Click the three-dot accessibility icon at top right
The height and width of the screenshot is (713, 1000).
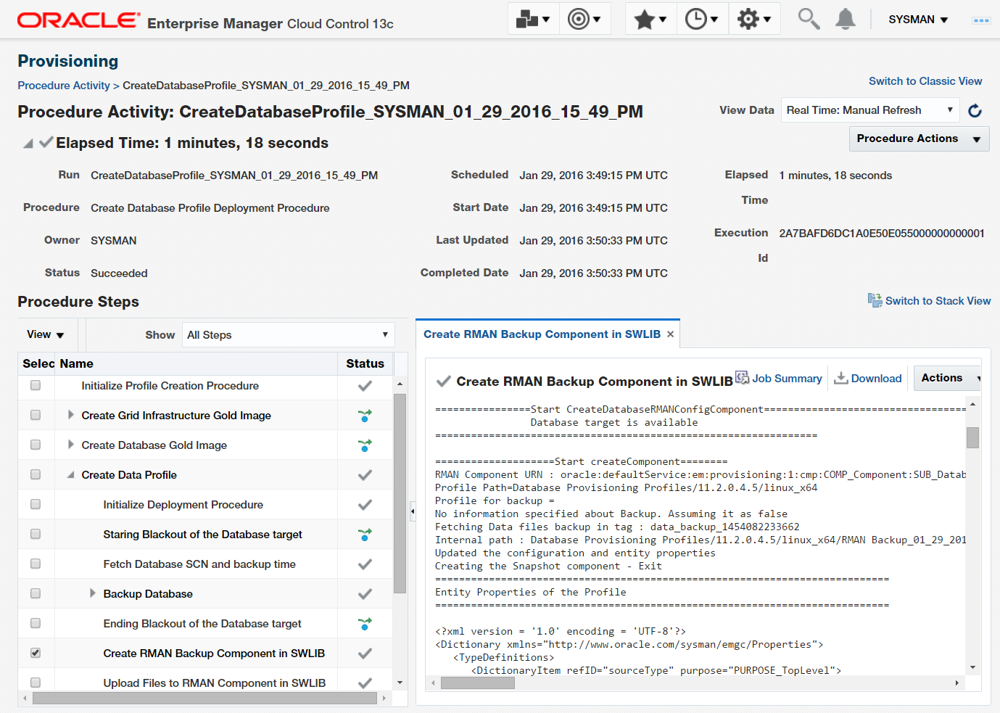981,20
